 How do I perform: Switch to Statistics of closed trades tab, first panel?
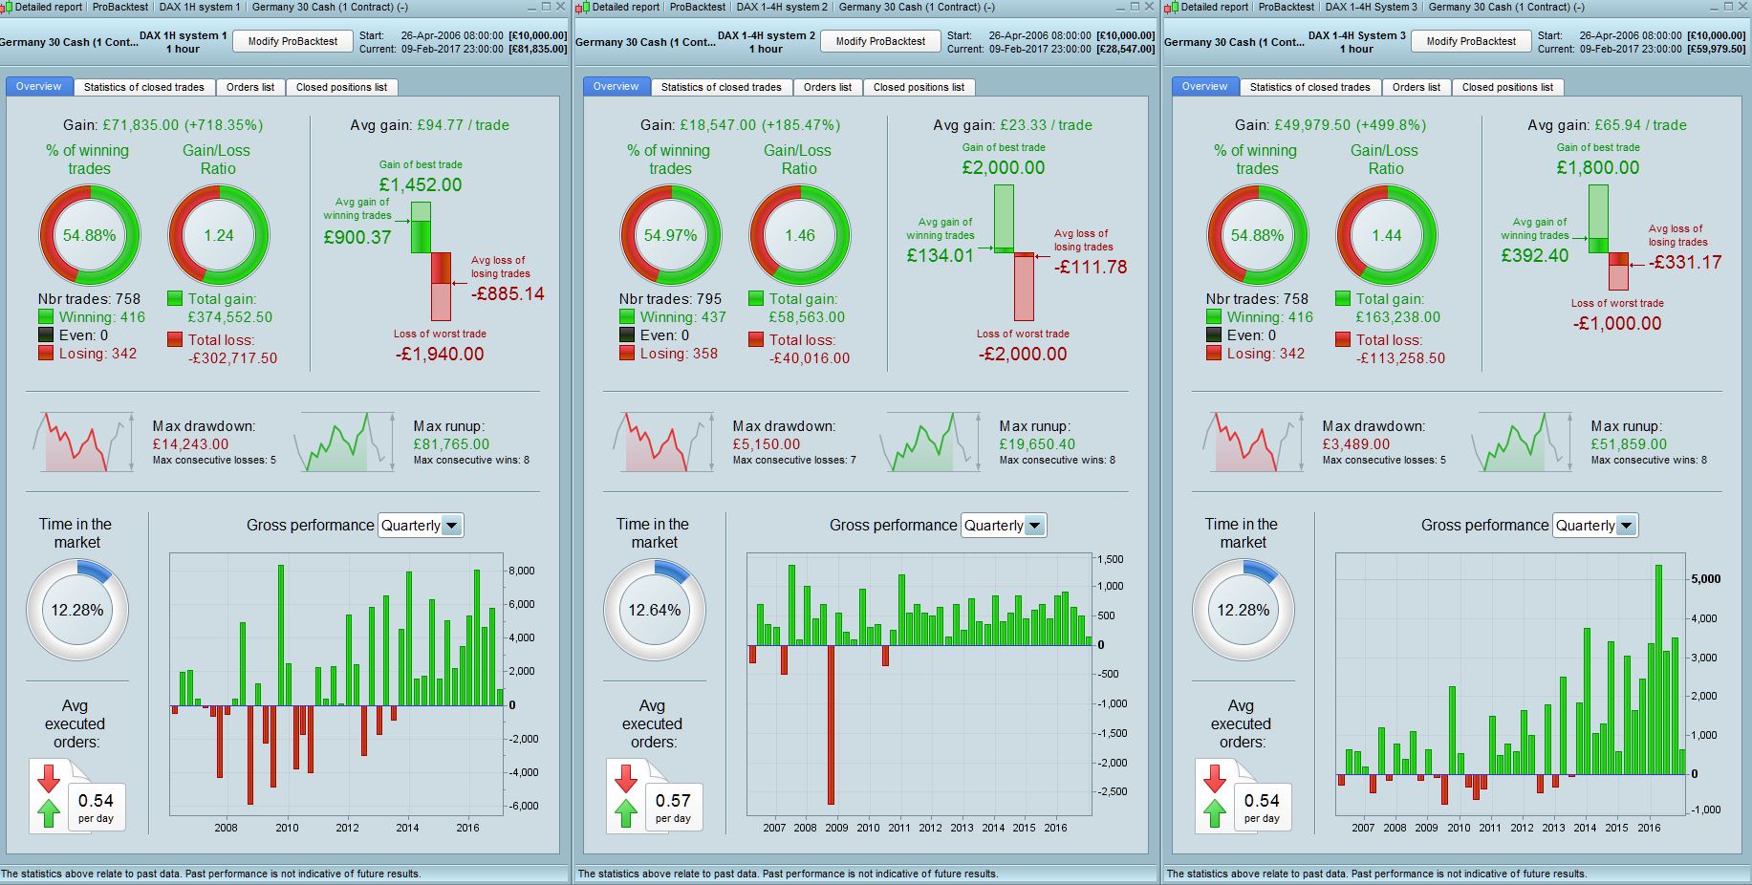(x=144, y=87)
